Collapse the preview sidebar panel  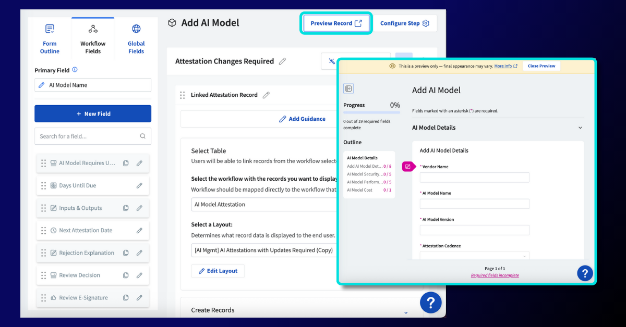click(x=348, y=89)
